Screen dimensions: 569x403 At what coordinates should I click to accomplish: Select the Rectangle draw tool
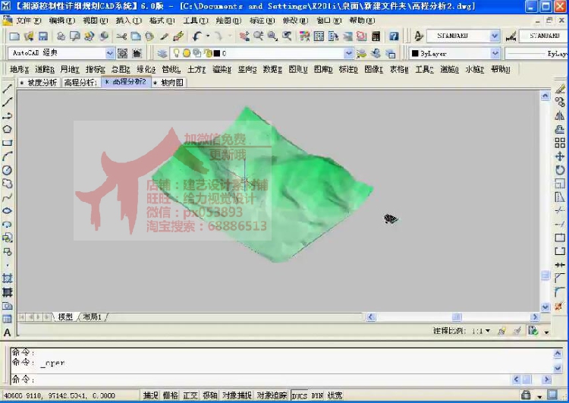(8, 143)
